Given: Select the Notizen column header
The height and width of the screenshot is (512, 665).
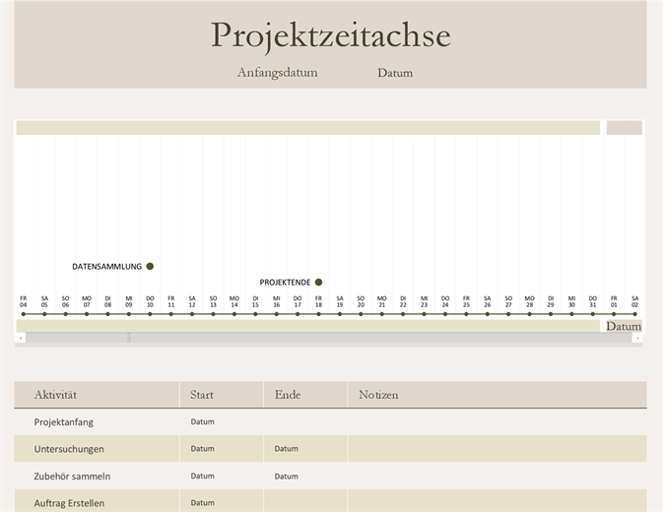Looking at the screenshot, I should (x=498, y=395).
